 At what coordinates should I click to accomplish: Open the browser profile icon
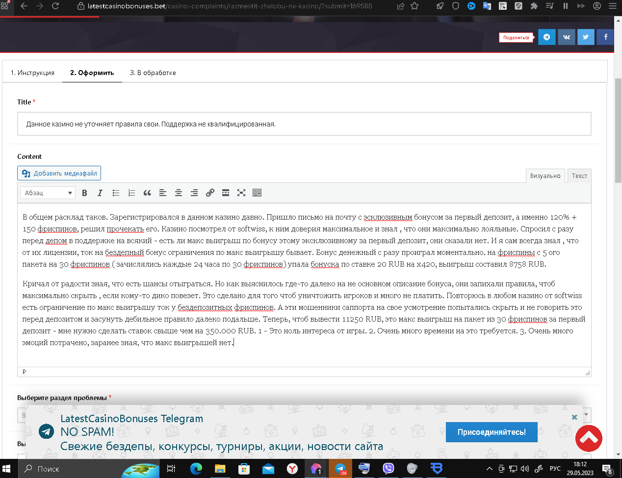(597, 6)
